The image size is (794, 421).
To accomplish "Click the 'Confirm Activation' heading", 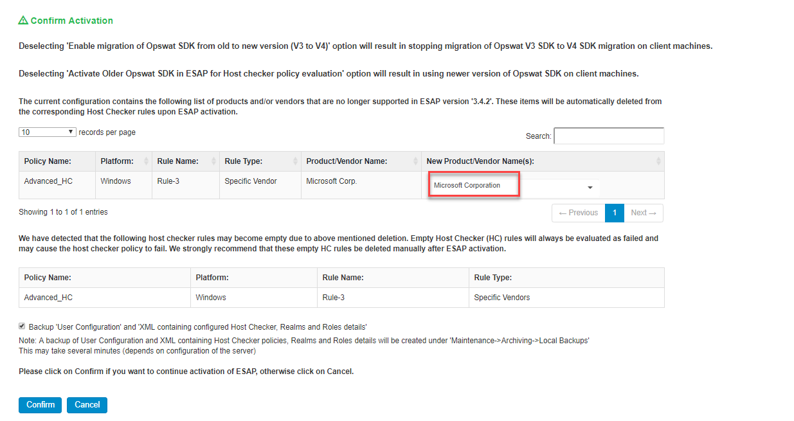I will pyautogui.click(x=72, y=21).
